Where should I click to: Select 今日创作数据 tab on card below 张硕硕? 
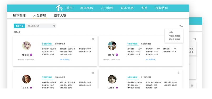coord(47,77)
